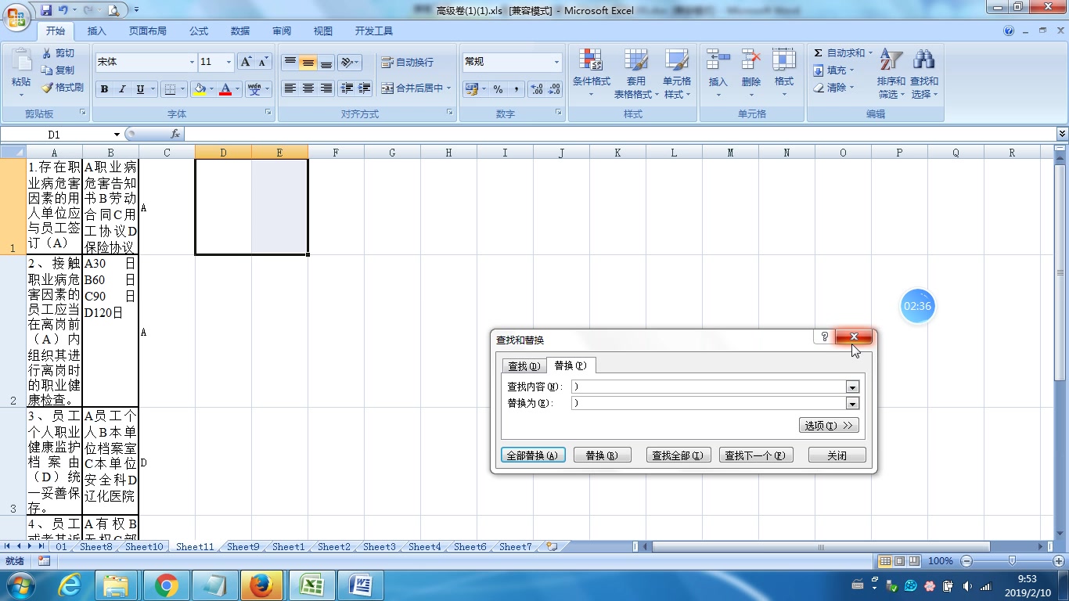1069x601 pixels.
Task: Click the 全部替换 (Replace All) button
Action: 533,455
